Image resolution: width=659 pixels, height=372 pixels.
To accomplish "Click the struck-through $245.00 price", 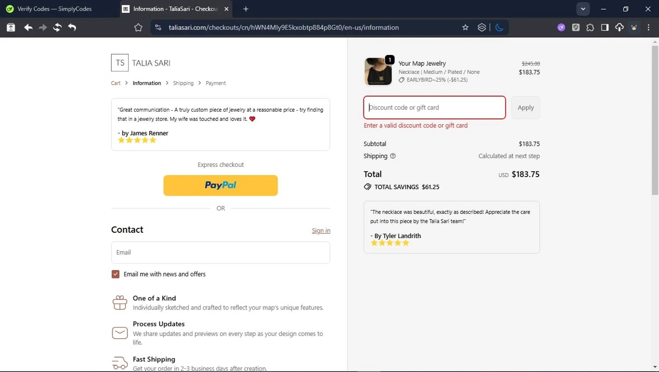I will [x=531, y=64].
